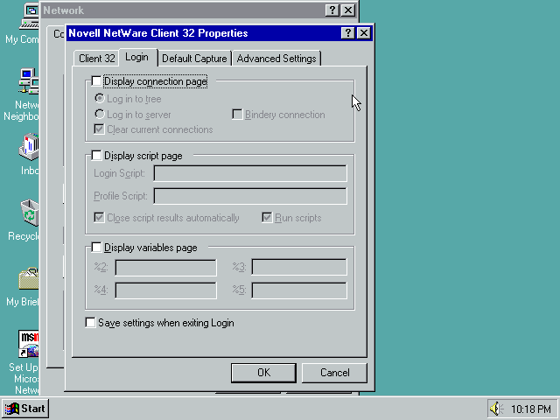Image resolution: width=560 pixels, height=420 pixels.
Task: Select Log in to server radio button
Action: (x=99, y=114)
